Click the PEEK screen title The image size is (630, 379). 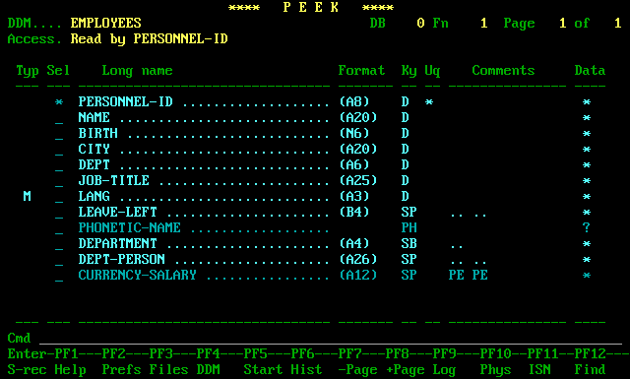[x=311, y=7]
